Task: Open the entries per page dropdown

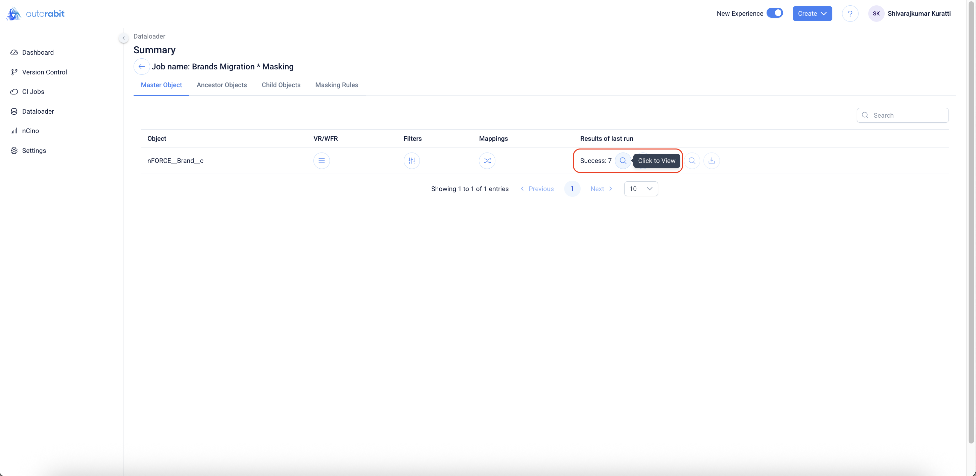Action: pyautogui.click(x=641, y=188)
